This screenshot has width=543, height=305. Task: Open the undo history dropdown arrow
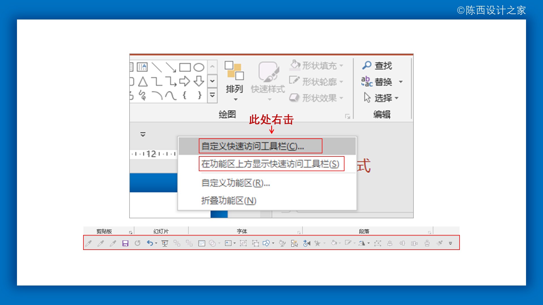pos(156,243)
